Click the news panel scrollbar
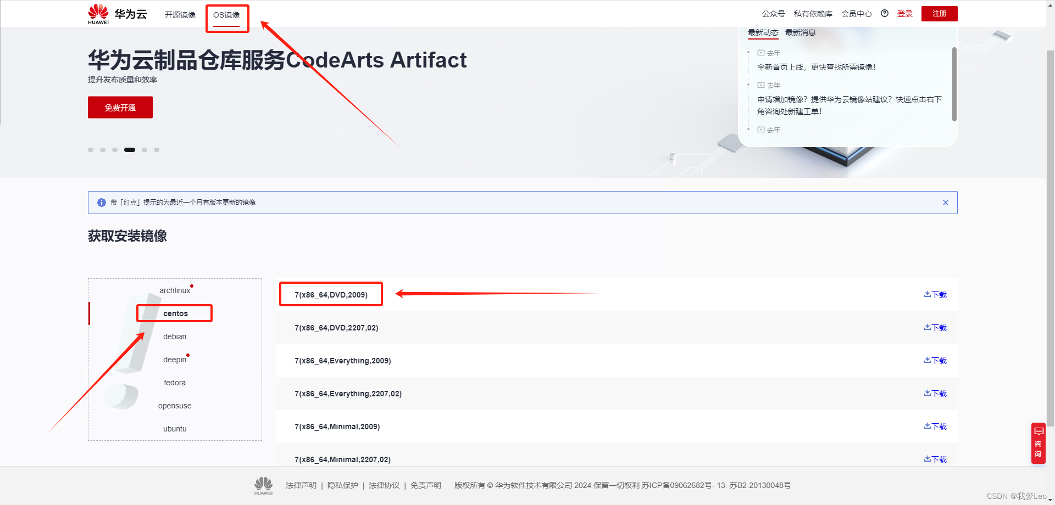The height and width of the screenshot is (505, 1055). pos(954,84)
